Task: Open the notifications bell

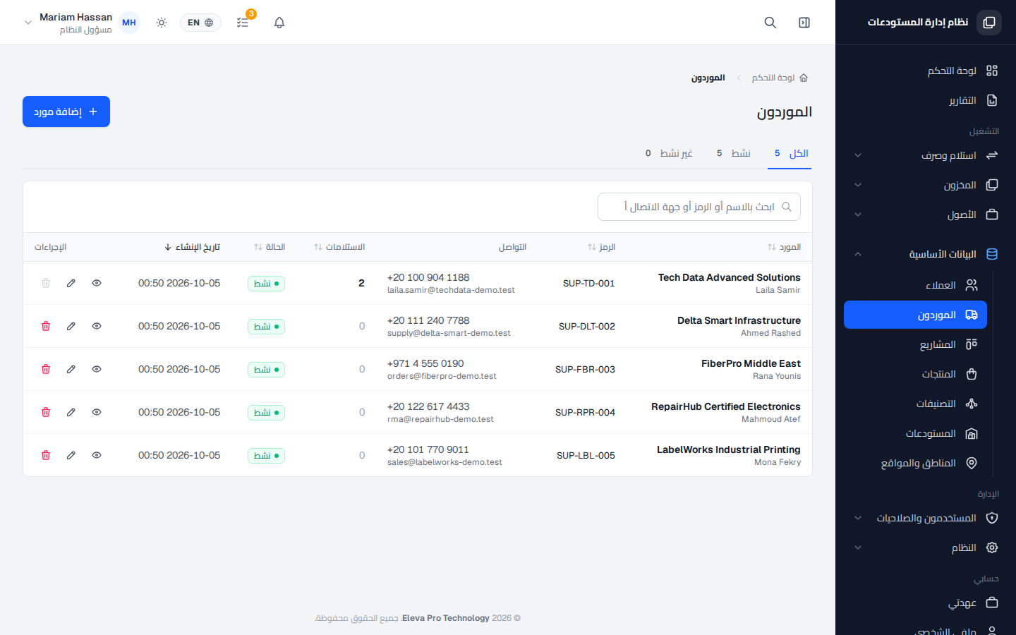Action: pos(279,23)
